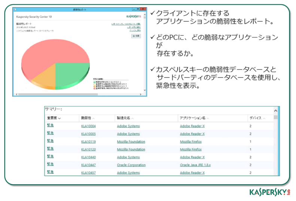
Task: Click the horizontal scrollbar thumb in the report window
Action: pyautogui.click(x=58, y=94)
